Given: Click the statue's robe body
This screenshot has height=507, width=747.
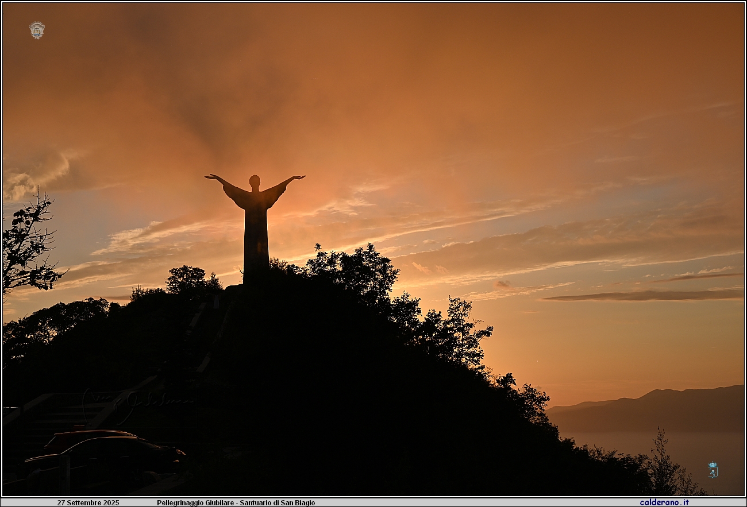Looking at the screenshot, I should coord(256,235).
